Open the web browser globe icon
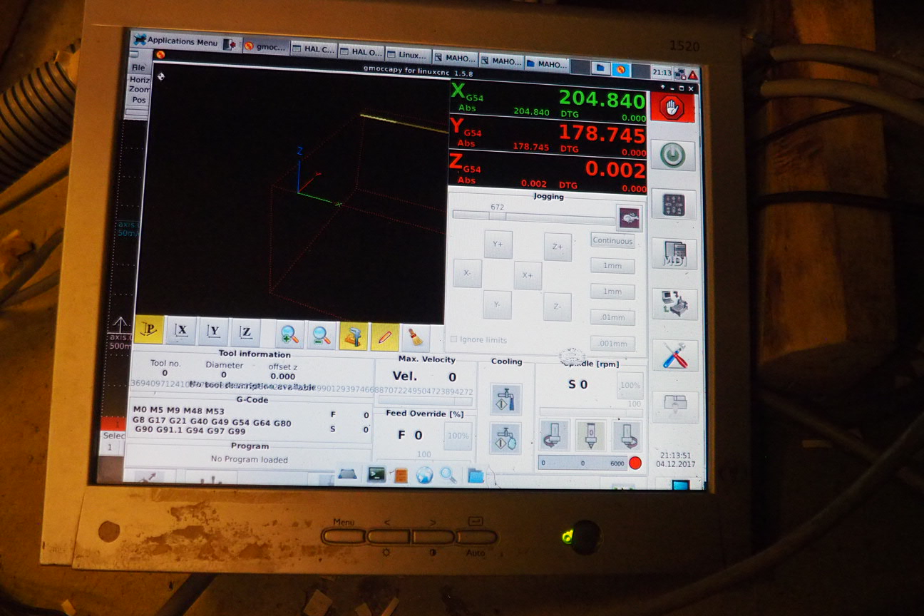Screen dimensions: 924x616 pos(424,475)
